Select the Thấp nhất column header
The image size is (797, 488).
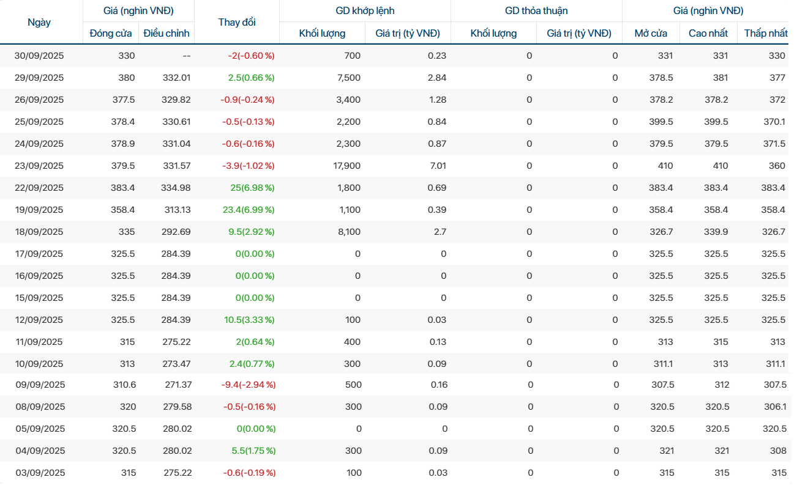(765, 33)
